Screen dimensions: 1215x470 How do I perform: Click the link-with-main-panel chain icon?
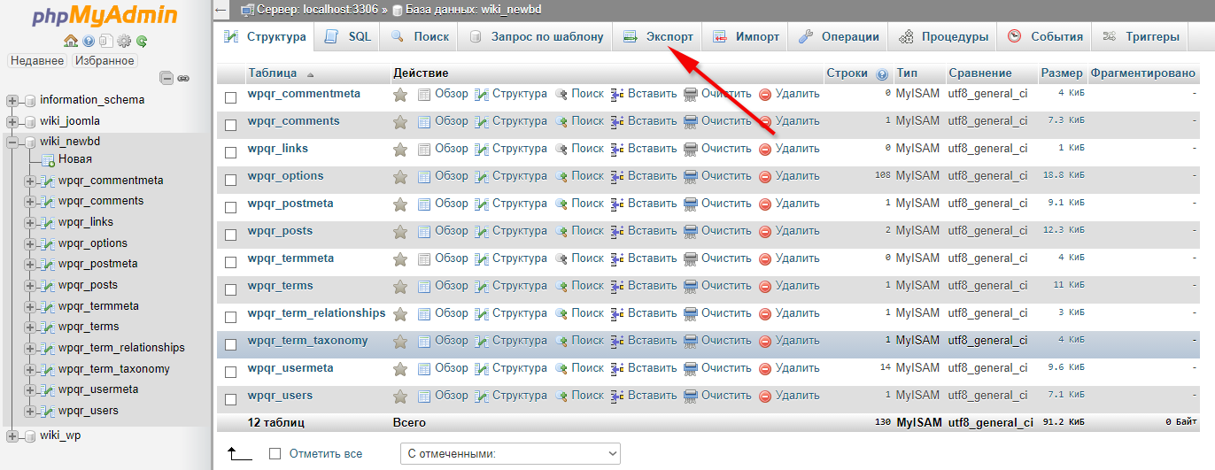pos(183,78)
